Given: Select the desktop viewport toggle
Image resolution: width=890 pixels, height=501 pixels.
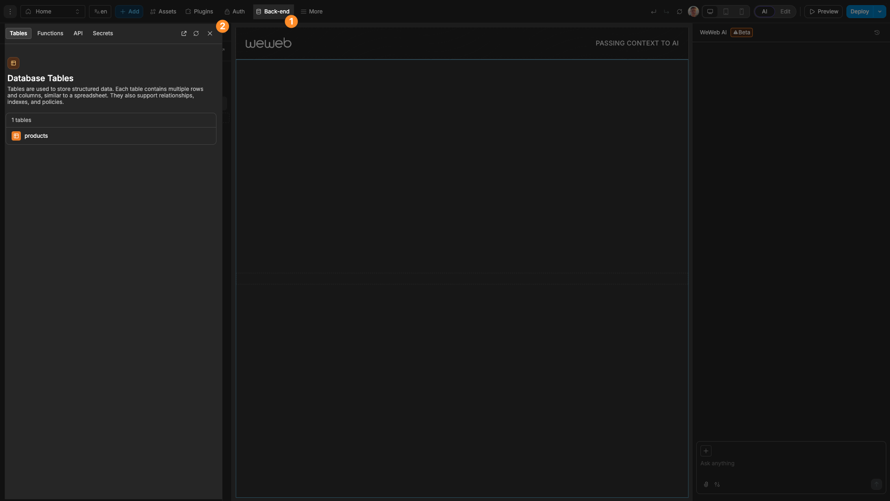Looking at the screenshot, I should point(710,12).
